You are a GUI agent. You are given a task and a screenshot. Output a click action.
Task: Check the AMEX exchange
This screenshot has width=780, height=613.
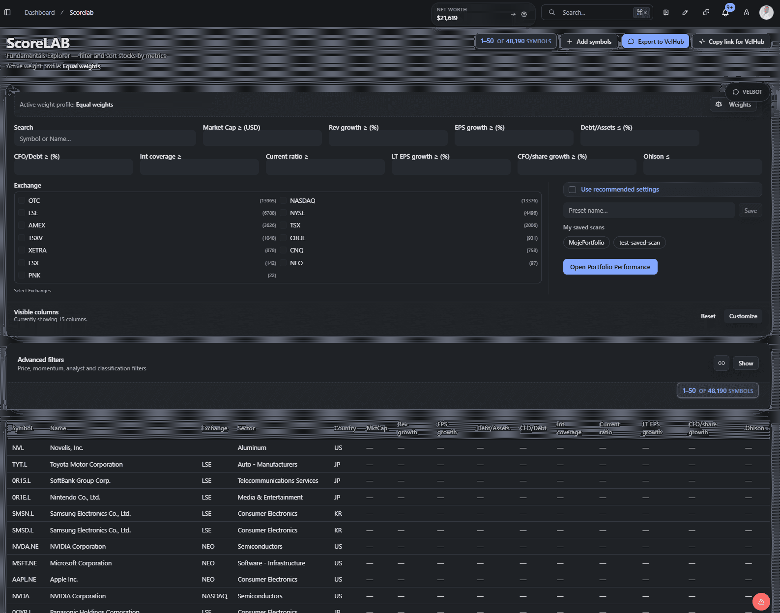[22, 225]
